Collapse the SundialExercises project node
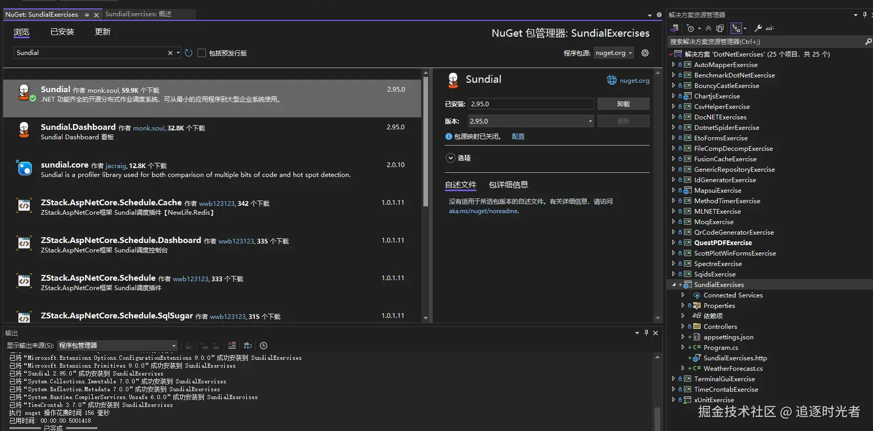873x431 pixels. point(673,284)
